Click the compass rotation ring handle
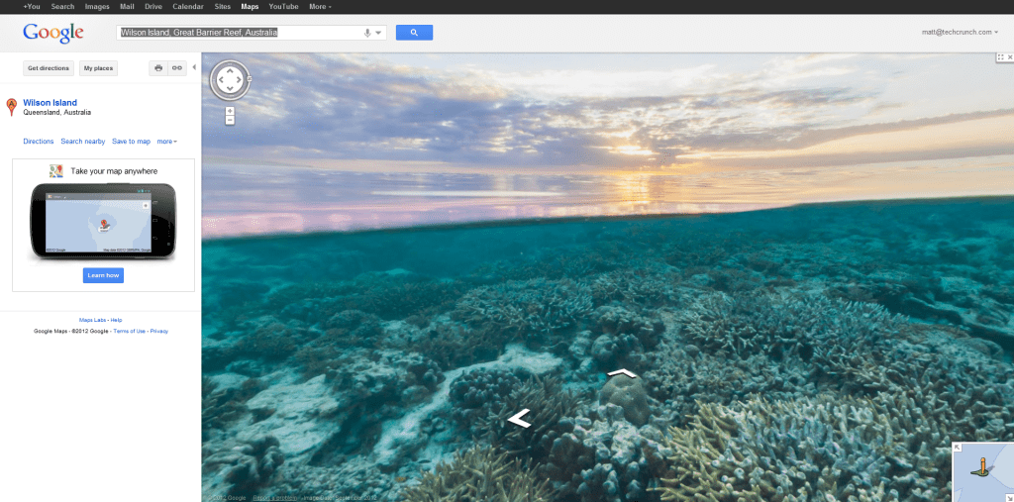Viewport: 1014px width, 502px height. [249, 79]
